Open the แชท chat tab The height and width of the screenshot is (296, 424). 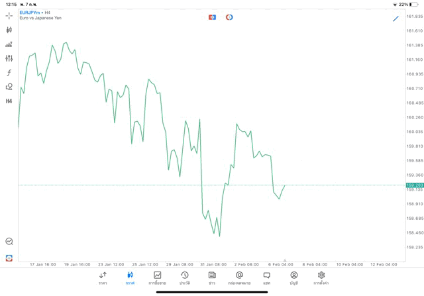click(266, 278)
